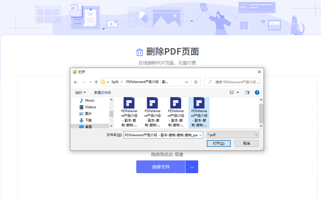Viewport: 321px width, 200px height.
Task: Open the dropdown arrow beside 选择文件
Action: [x=192, y=167]
